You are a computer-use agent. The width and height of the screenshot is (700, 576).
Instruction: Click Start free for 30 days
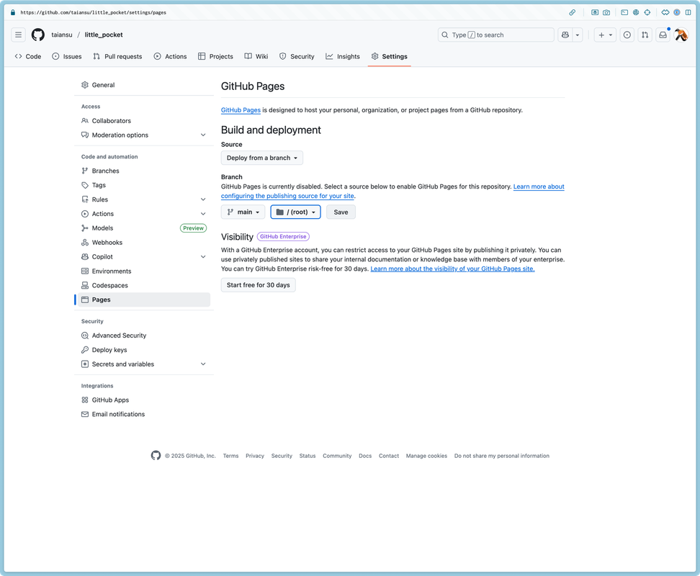tap(258, 285)
